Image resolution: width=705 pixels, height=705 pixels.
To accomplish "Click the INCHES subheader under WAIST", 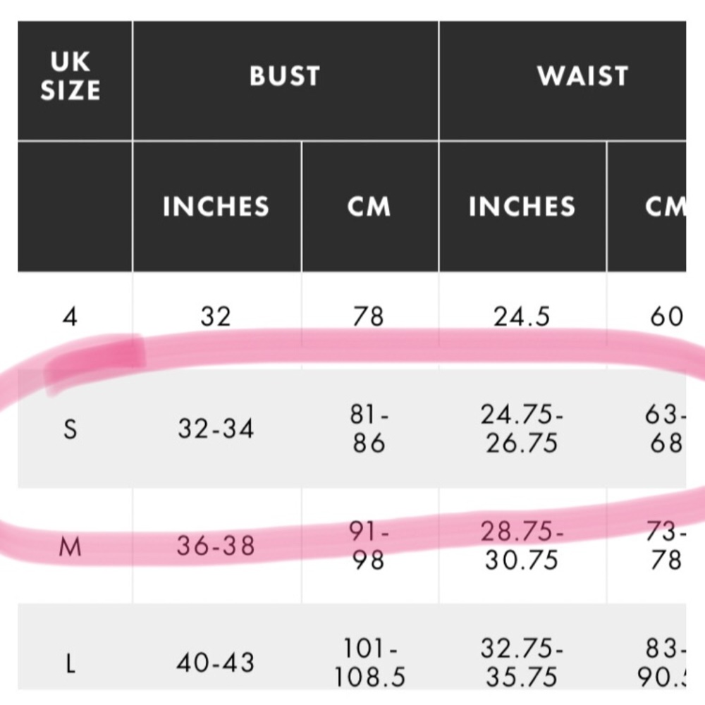I will pos(522,207).
